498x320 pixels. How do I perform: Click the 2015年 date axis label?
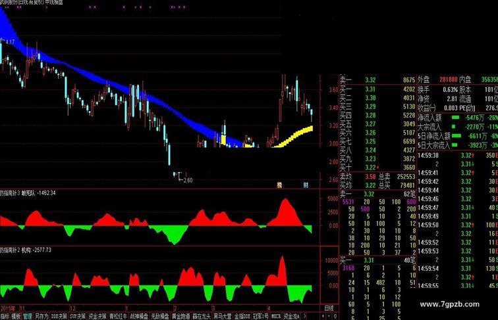(x=8, y=308)
